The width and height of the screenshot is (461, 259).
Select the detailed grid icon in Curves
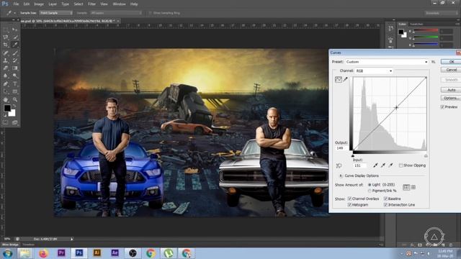point(413,187)
